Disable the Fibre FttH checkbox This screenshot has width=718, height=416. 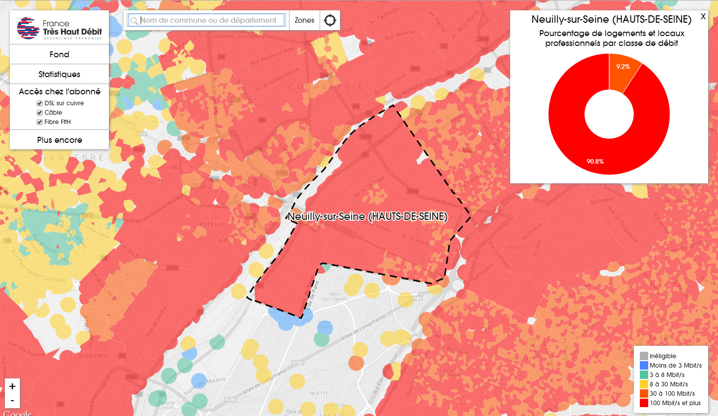[x=40, y=122]
